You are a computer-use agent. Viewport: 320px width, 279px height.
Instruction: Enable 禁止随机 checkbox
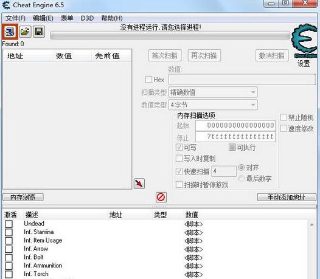(283, 117)
